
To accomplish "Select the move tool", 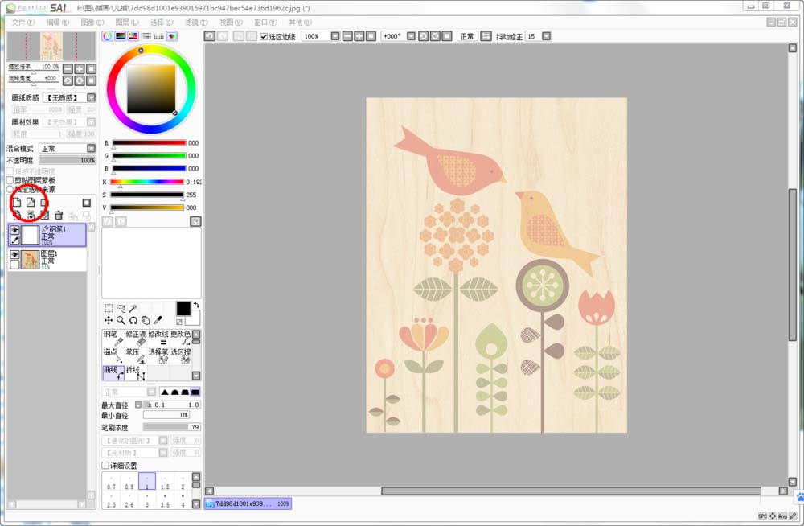I will pos(109,320).
